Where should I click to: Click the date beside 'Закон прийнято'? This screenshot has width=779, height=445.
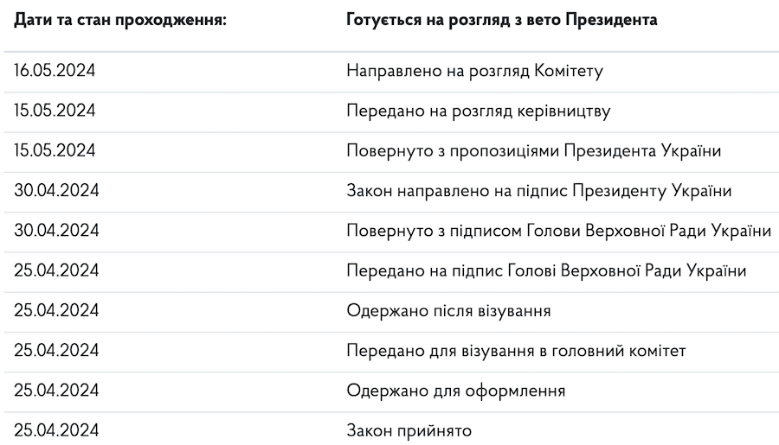(55, 430)
